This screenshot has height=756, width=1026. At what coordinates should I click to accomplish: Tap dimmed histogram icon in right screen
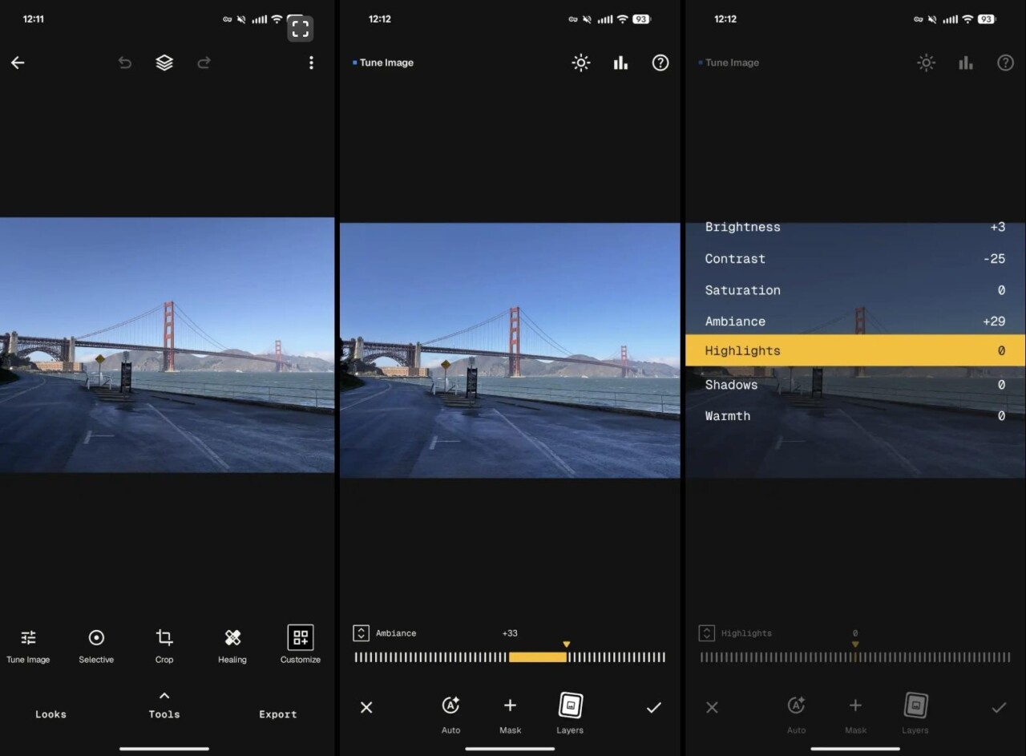966,63
